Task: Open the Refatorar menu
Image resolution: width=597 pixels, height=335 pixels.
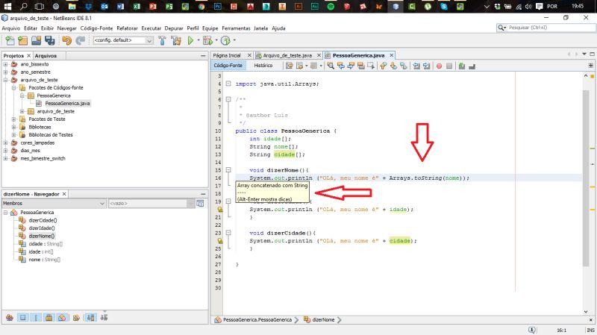Action: coord(127,28)
